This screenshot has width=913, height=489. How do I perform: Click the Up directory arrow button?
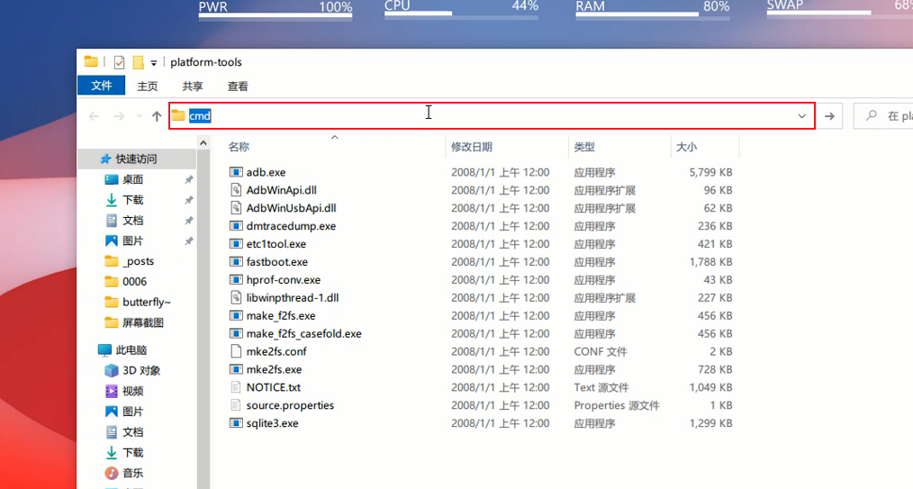click(x=157, y=116)
